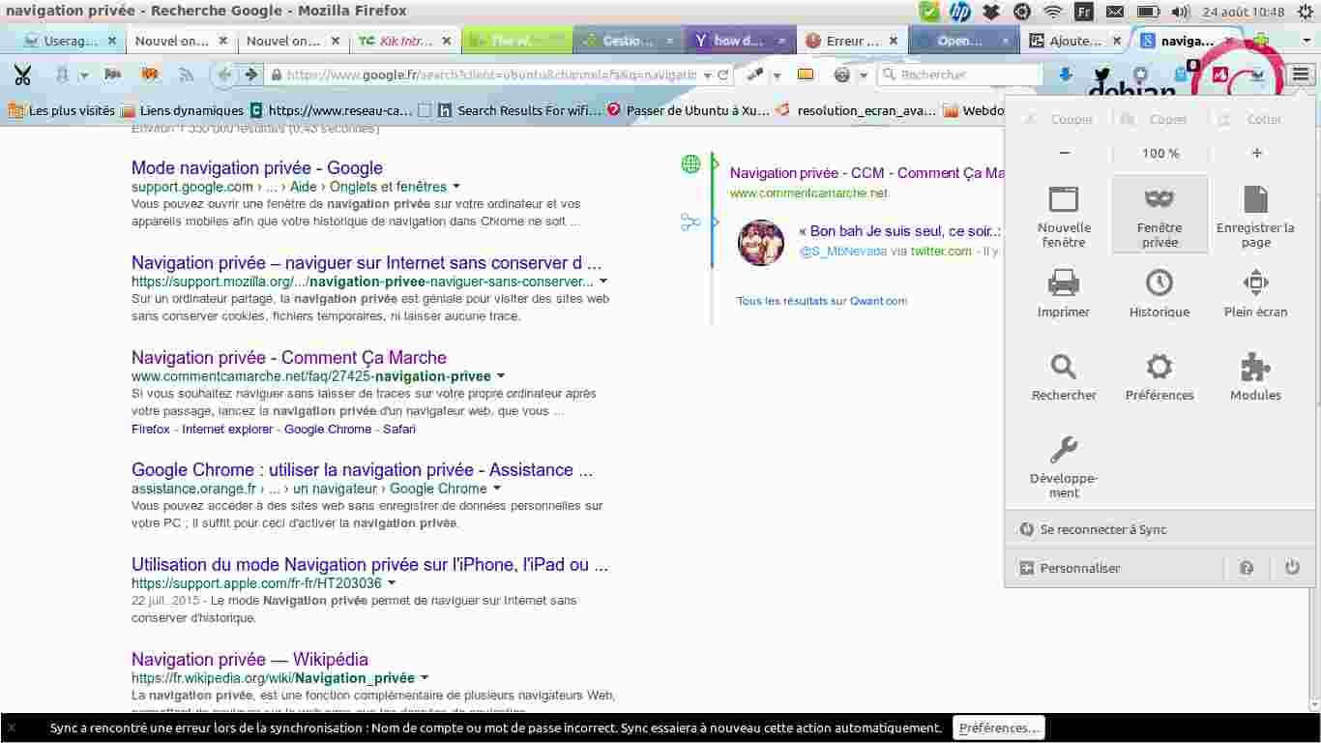Close the hamburger menu via its toolbar button

1301,74
